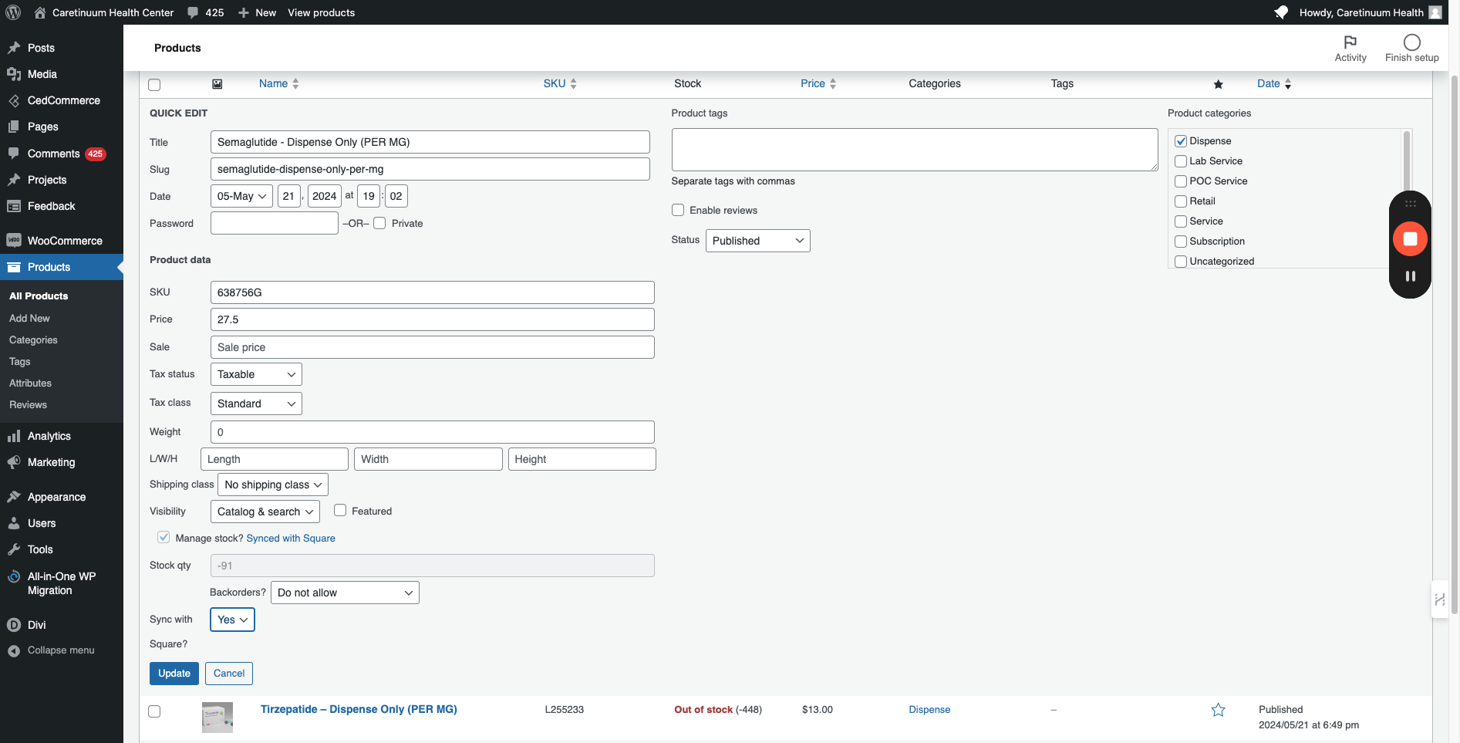Click the All-in-One WP Migration icon

pos(14,576)
